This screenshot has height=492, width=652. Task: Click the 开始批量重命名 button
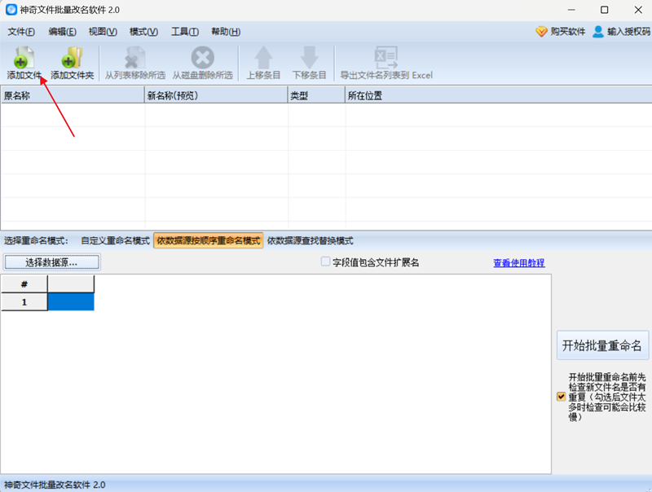click(x=602, y=345)
